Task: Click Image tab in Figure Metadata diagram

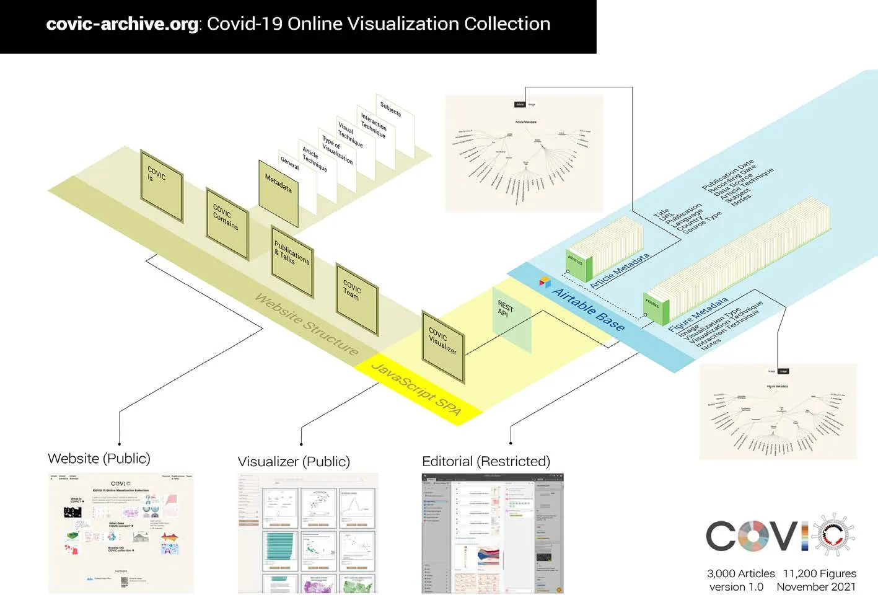Action: tap(783, 371)
